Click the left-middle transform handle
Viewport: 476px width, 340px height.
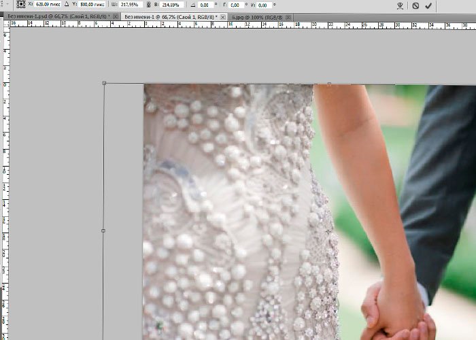103,231
